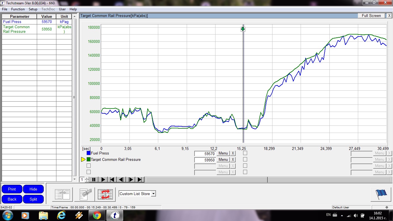Click the red arrows list swap icon
Image resolution: width=393 pixels, height=221 pixels.
(105, 194)
